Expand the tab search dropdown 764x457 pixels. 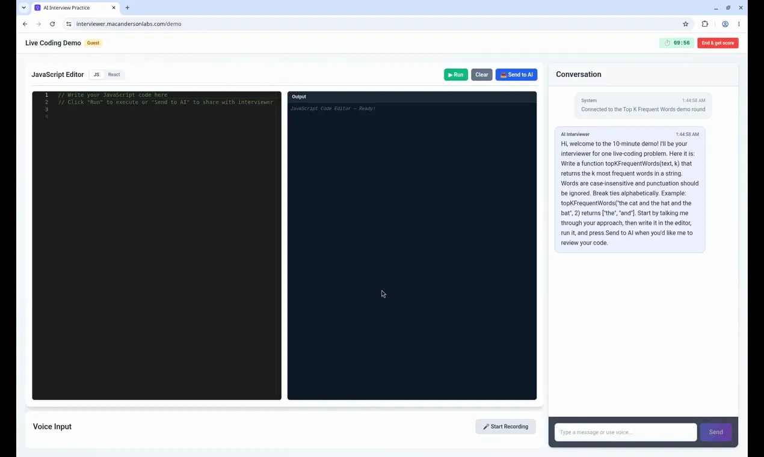pyautogui.click(x=23, y=8)
